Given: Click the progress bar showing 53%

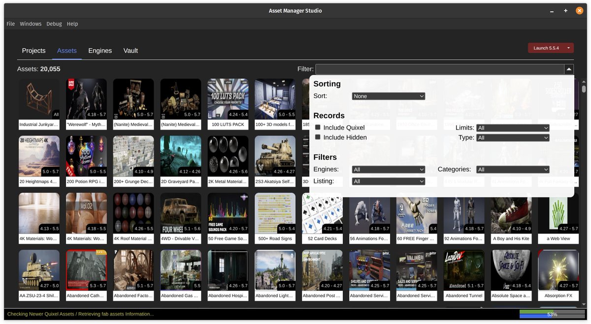Looking at the screenshot, I should (552, 314).
